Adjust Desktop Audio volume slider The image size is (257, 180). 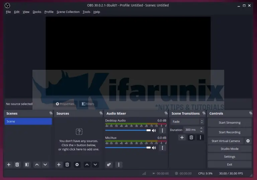[x=128, y=131]
